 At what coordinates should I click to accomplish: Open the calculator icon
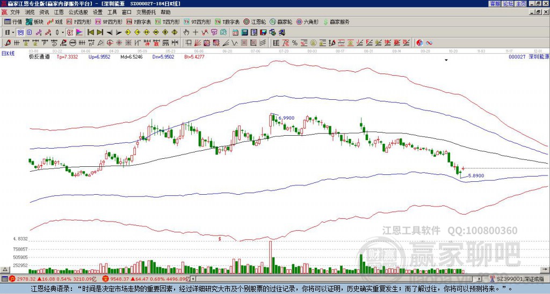(244, 32)
